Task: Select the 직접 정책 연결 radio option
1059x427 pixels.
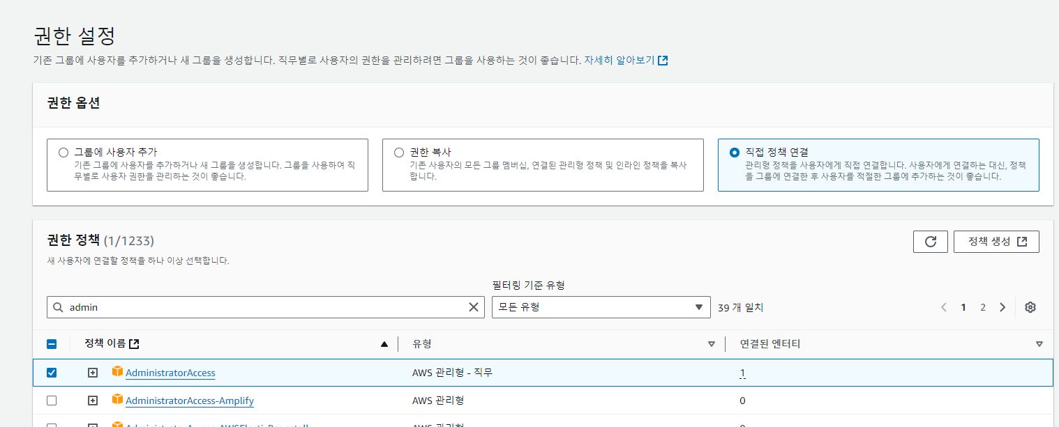Action: (x=734, y=152)
